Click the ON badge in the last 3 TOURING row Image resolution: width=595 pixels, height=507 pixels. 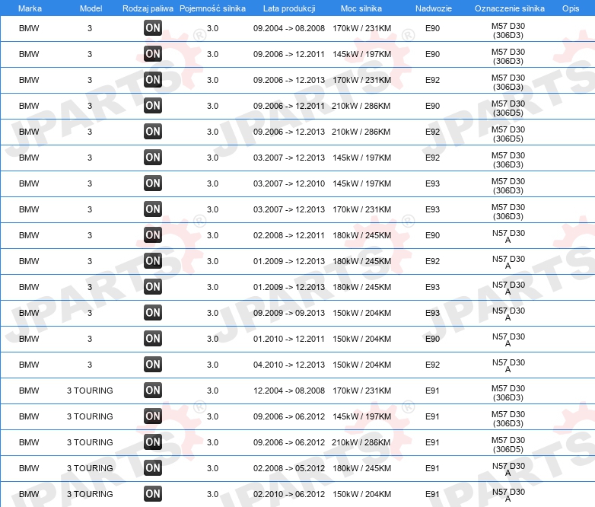click(x=153, y=494)
